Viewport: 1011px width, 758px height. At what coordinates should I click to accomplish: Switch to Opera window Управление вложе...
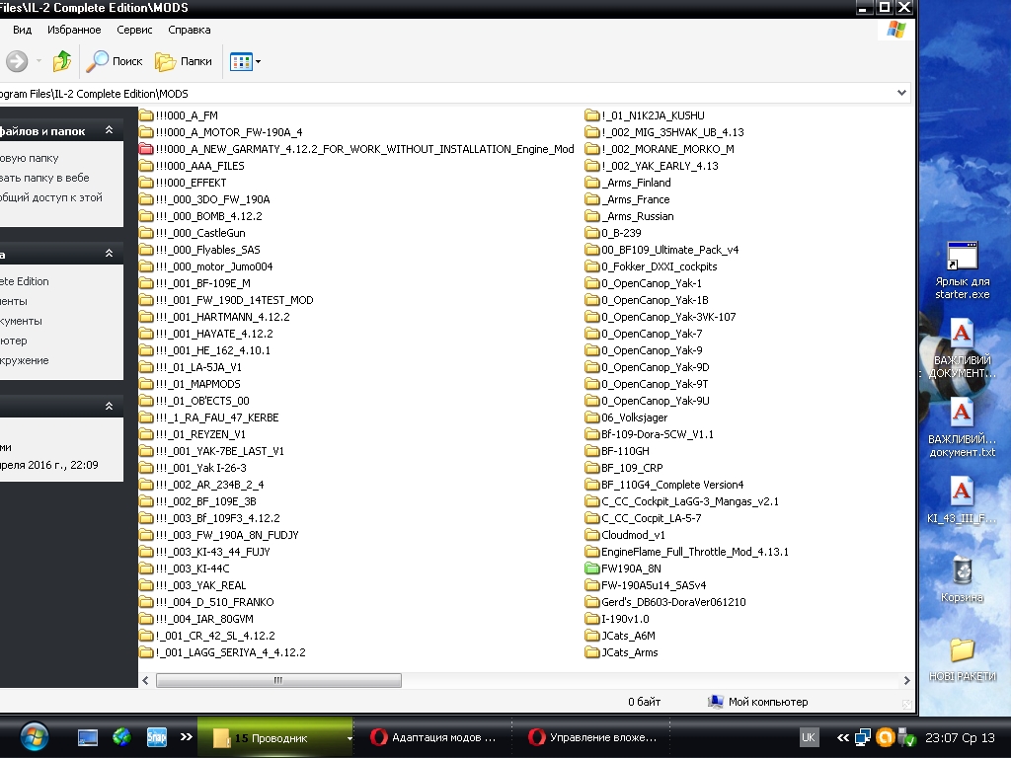[x=592, y=737]
